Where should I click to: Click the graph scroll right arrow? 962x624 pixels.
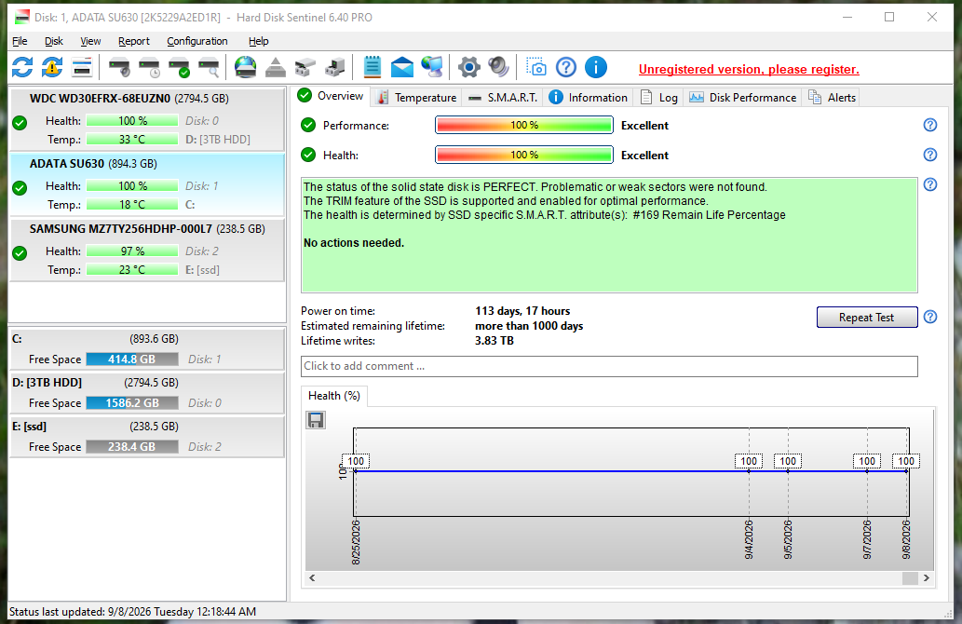(x=927, y=578)
